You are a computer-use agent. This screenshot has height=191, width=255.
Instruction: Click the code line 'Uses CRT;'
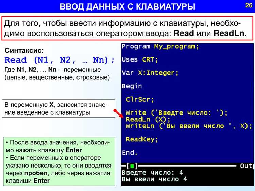pyautogui.click(x=140, y=60)
